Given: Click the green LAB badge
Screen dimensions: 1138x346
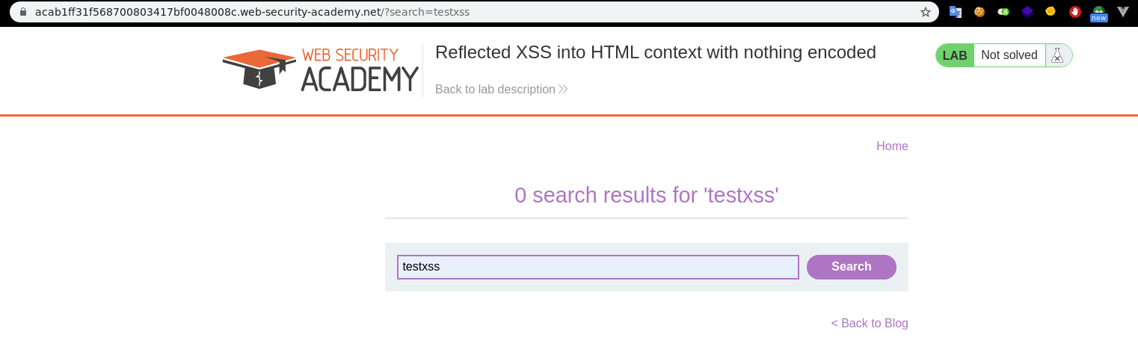Looking at the screenshot, I should pos(955,55).
